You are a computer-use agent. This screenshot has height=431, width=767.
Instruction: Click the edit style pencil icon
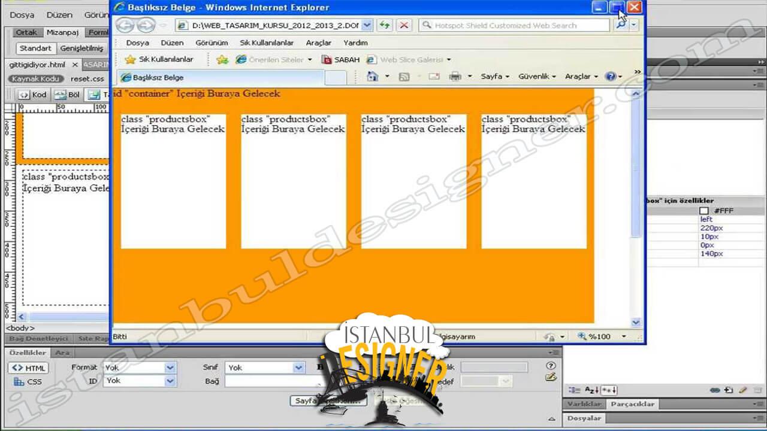pos(743,390)
